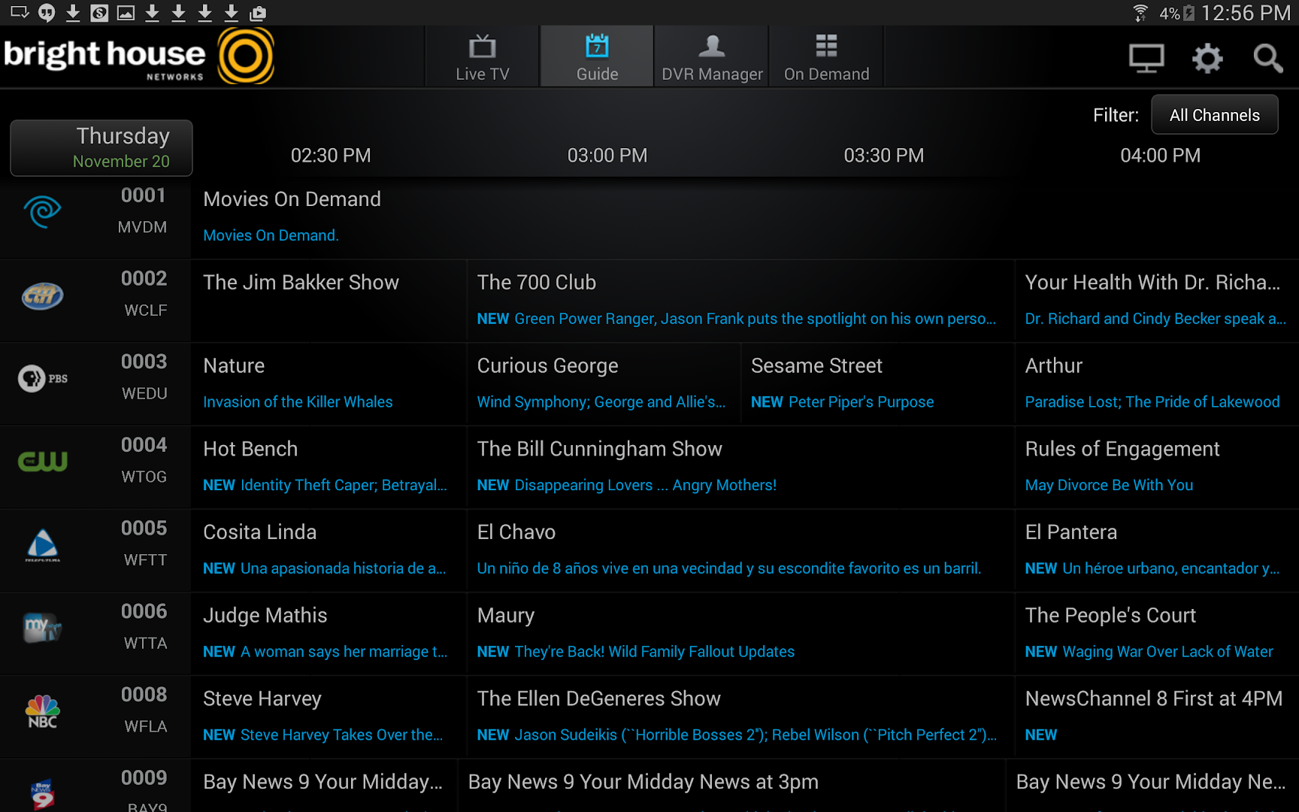
Task: Select Bay News 9 Midday News at 3pm
Action: (x=731, y=786)
